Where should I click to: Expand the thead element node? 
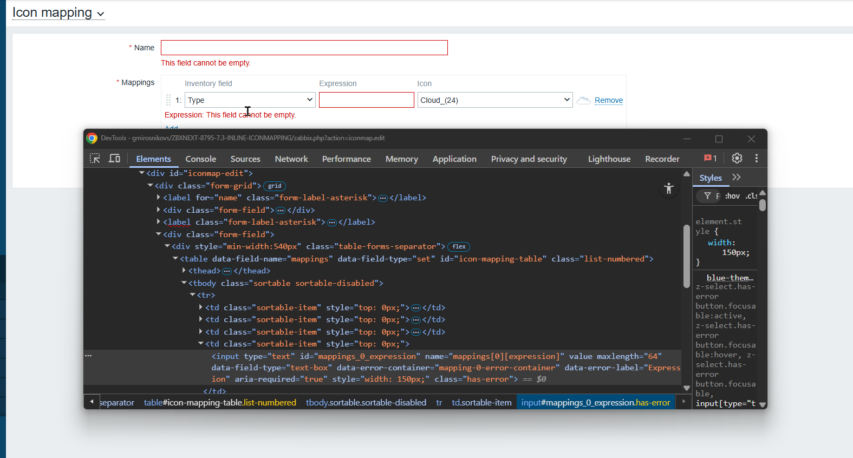pos(184,271)
